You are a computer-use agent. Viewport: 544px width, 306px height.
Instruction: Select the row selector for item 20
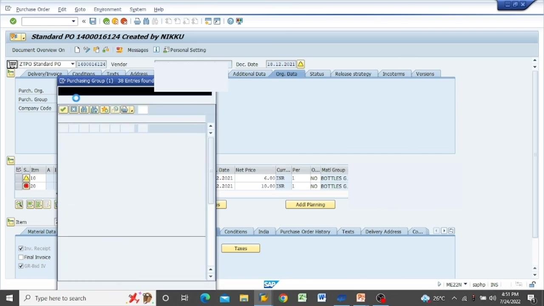(19, 186)
